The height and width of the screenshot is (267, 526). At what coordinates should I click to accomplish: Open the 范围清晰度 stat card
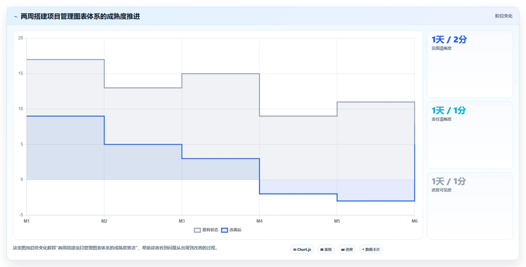point(470,64)
